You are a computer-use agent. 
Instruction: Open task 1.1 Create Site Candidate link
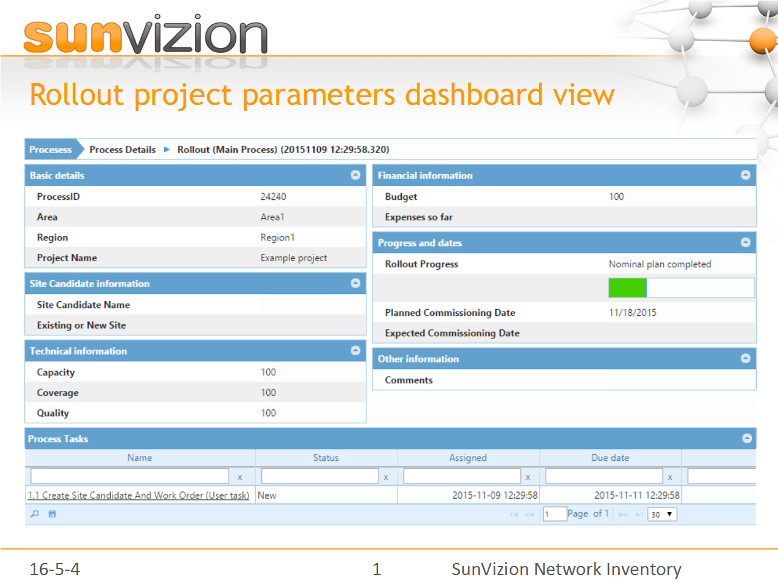pyautogui.click(x=139, y=496)
